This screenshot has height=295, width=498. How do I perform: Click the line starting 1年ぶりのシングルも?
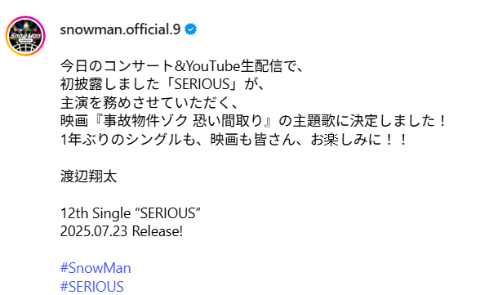(234, 139)
